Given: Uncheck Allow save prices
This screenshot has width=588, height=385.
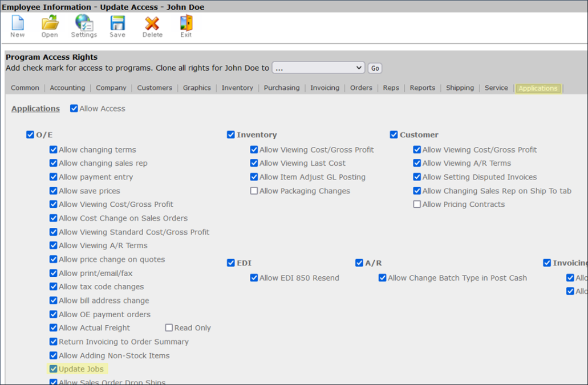Looking at the screenshot, I should click(x=53, y=191).
